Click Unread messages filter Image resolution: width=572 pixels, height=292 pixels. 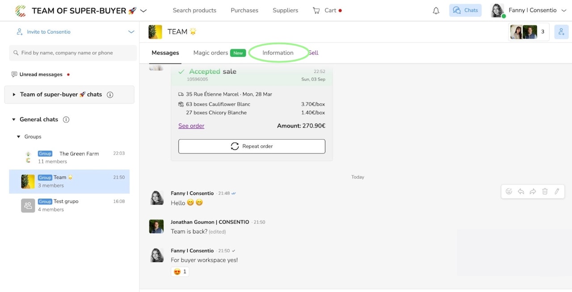coord(41,75)
